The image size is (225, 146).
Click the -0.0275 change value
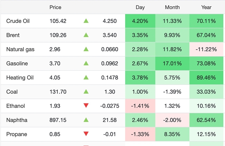pyautogui.click(x=110, y=106)
